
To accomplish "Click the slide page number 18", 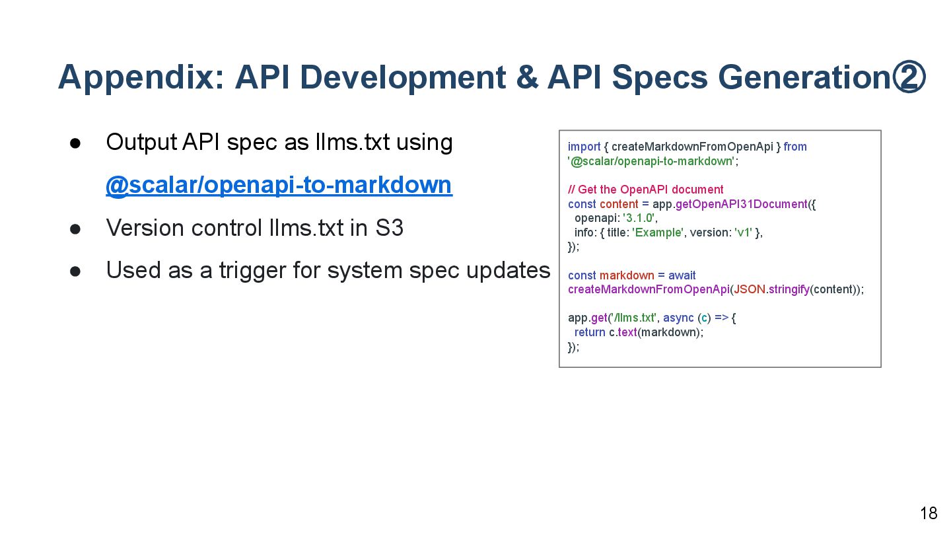I will point(929,513).
